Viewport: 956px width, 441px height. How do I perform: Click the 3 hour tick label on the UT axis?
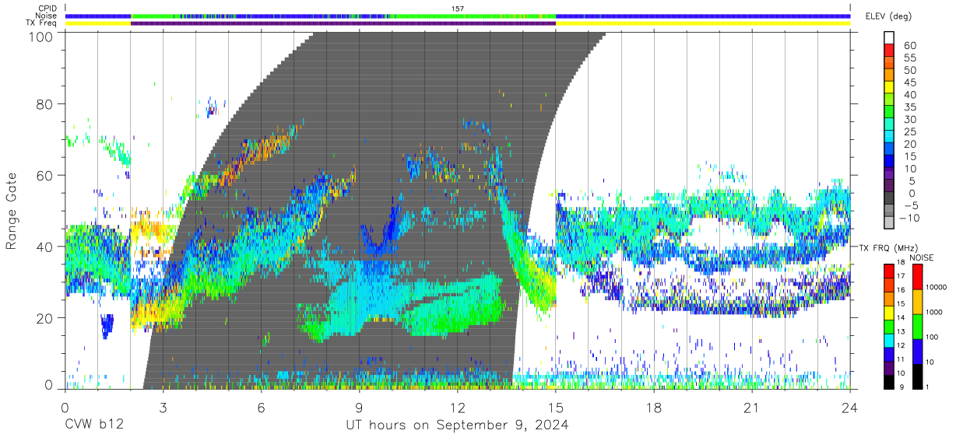[163, 408]
